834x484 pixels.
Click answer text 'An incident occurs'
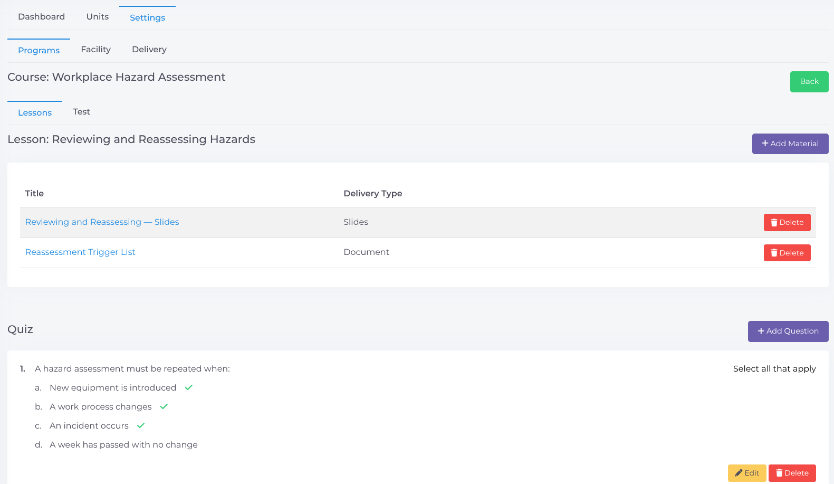pyautogui.click(x=89, y=426)
